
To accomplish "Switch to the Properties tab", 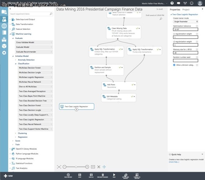I will coord(175,9).
